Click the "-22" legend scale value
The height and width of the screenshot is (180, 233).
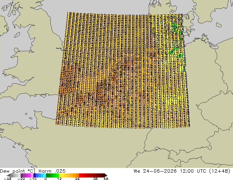coord(21,179)
